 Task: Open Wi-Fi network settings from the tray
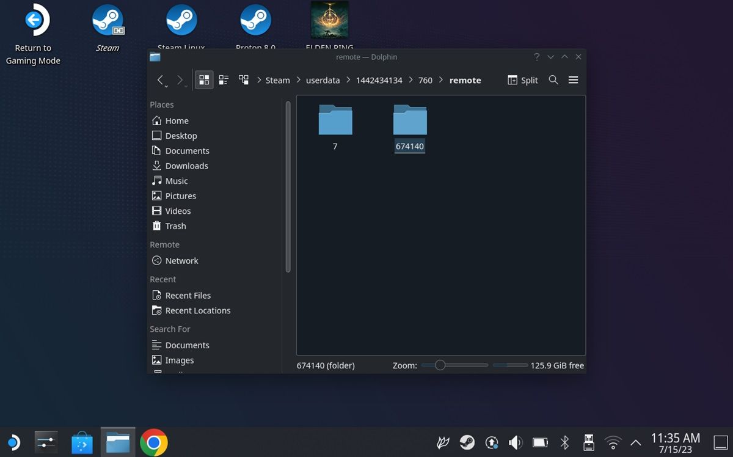tap(612, 442)
